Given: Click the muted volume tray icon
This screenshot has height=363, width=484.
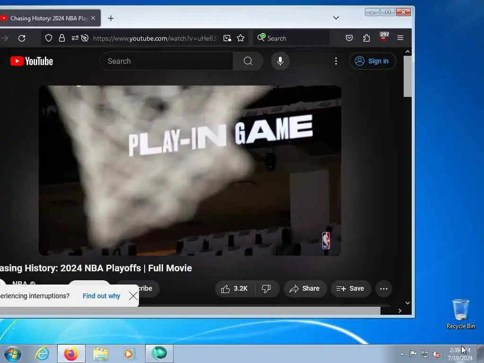Looking at the screenshot, I should [436, 354].
